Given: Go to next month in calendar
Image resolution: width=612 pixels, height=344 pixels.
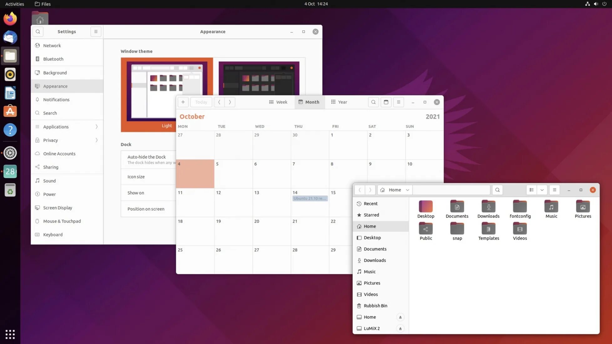Looking at the screenshot, I should click(230, 102).
